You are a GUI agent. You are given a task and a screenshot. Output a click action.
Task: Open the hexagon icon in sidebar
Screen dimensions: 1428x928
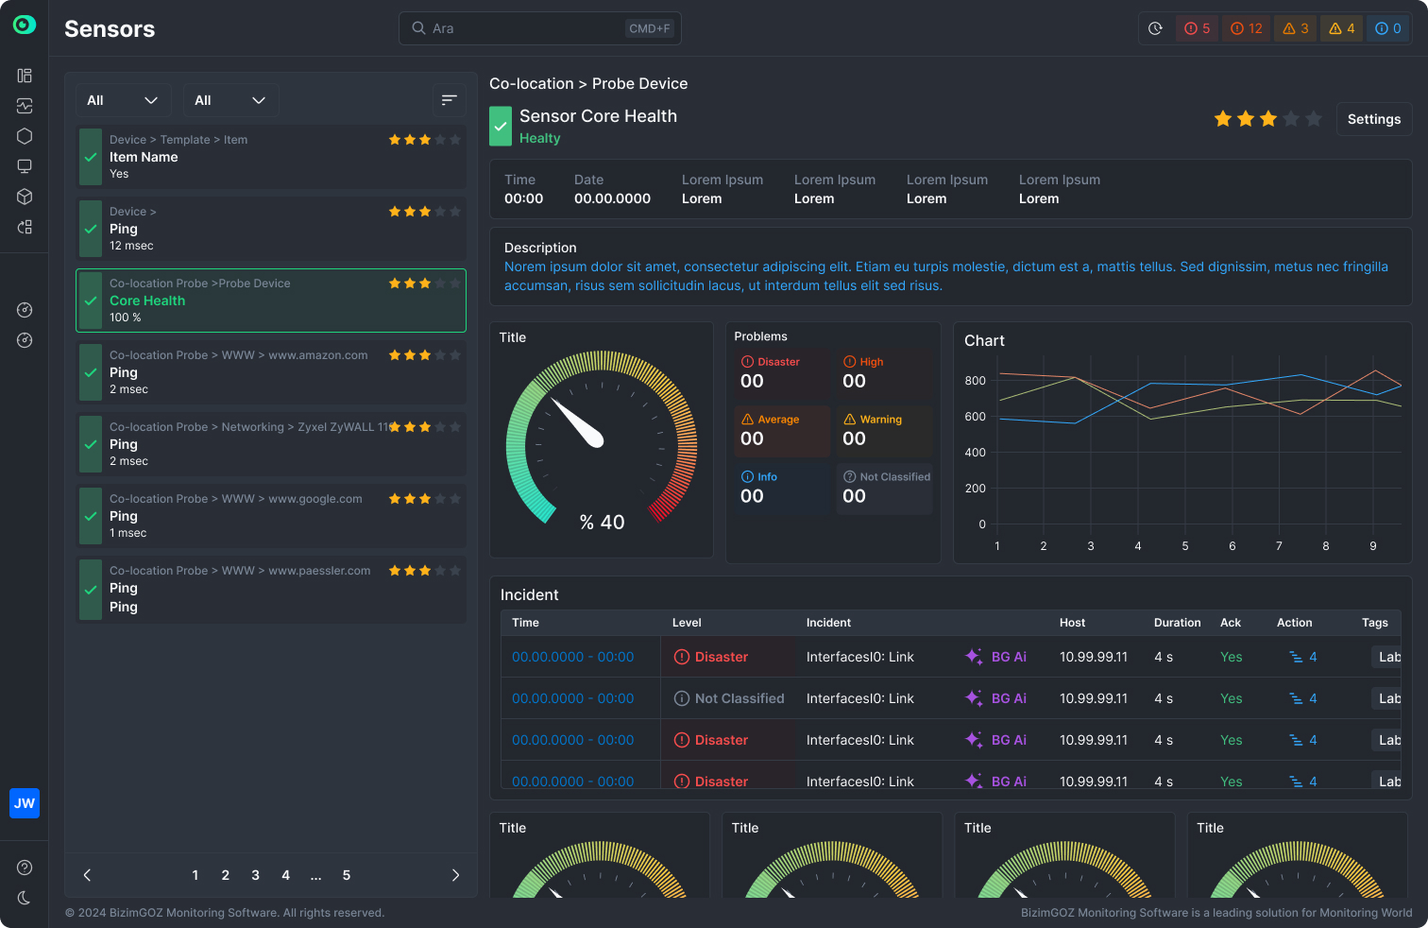pos(25,136)
